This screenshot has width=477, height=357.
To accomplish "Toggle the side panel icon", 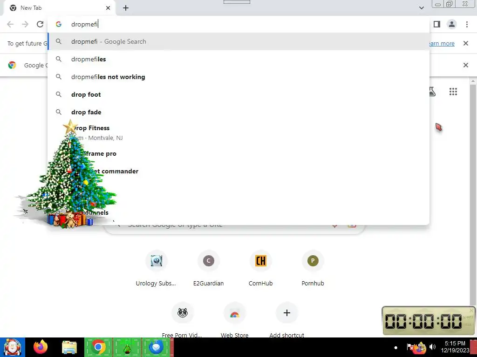I will 437,24.
